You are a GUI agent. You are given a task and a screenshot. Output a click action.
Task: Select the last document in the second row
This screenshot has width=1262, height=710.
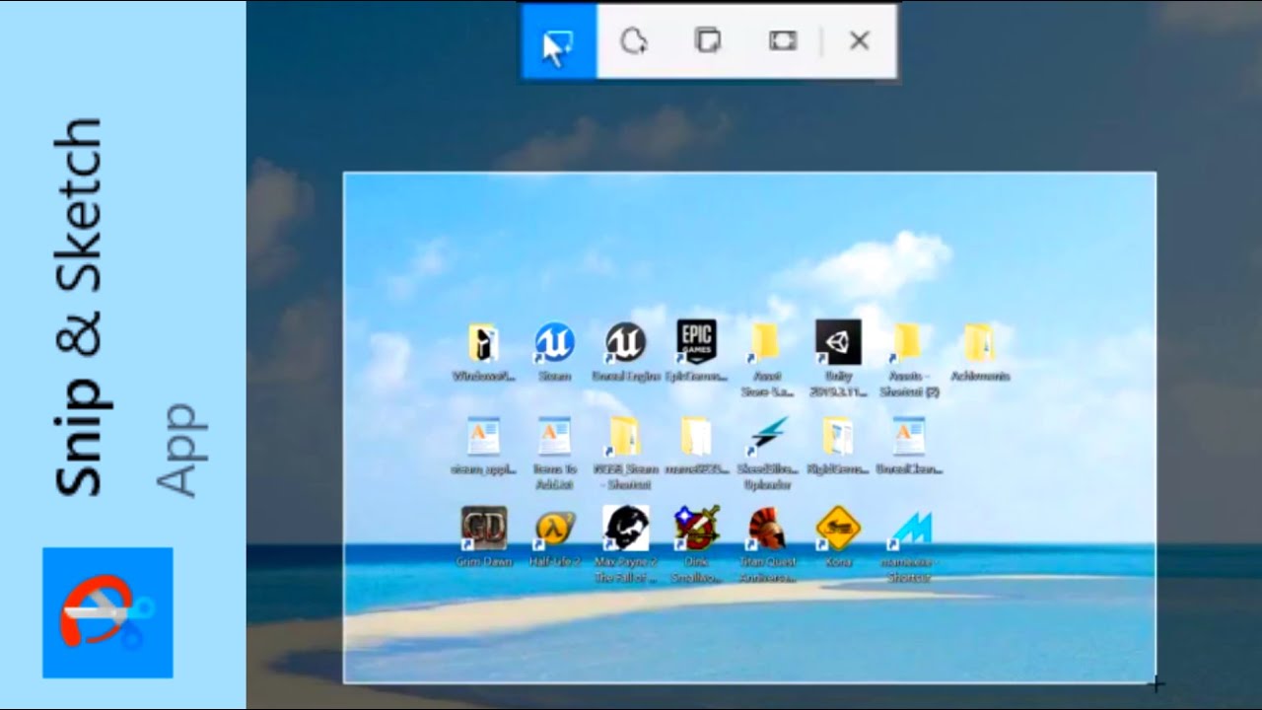909,444
